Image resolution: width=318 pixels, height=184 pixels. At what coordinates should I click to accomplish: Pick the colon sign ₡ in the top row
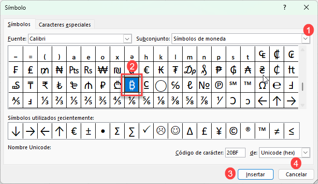tap(276, 54)
